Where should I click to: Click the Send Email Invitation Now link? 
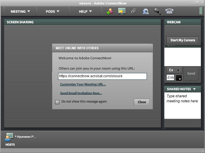pos(81,93)
